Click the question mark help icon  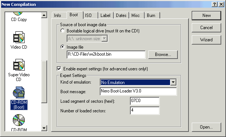click(215, 4)
